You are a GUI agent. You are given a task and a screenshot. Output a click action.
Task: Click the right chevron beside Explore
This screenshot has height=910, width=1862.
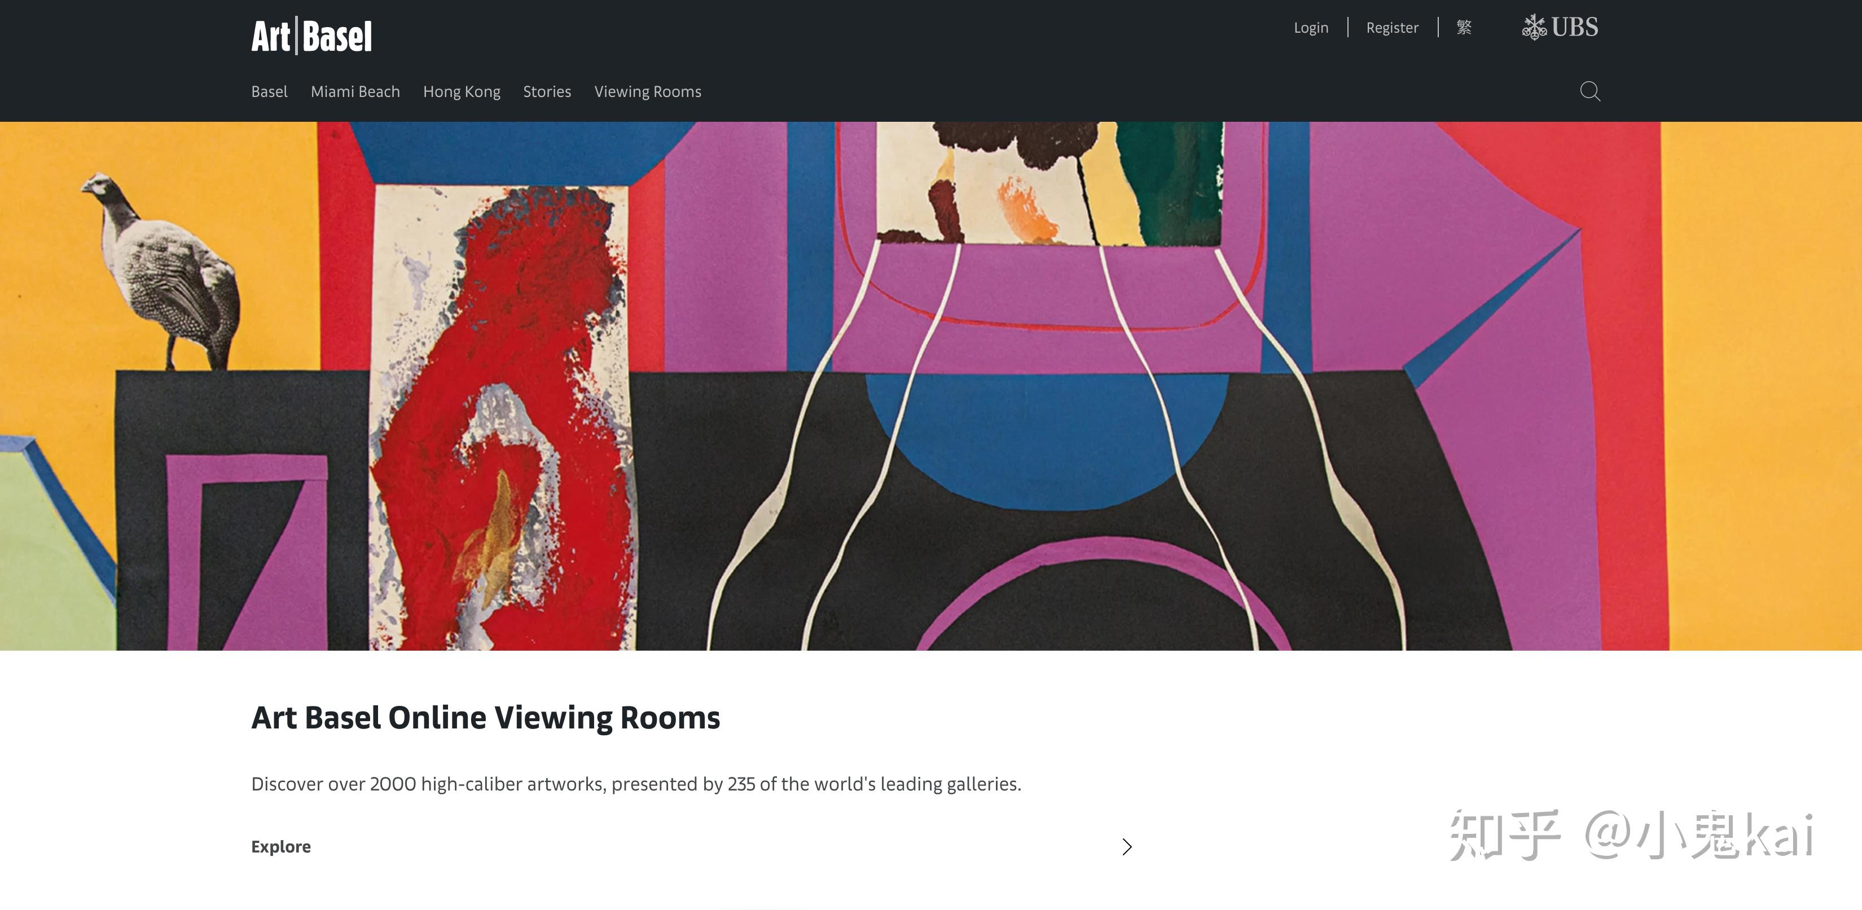pos(1126,846)
